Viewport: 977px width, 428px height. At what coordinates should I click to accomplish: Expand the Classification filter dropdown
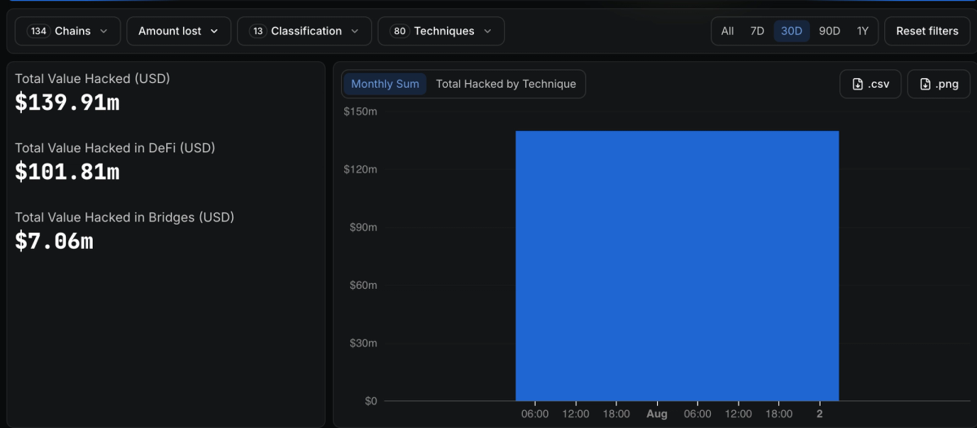(304, 31)
